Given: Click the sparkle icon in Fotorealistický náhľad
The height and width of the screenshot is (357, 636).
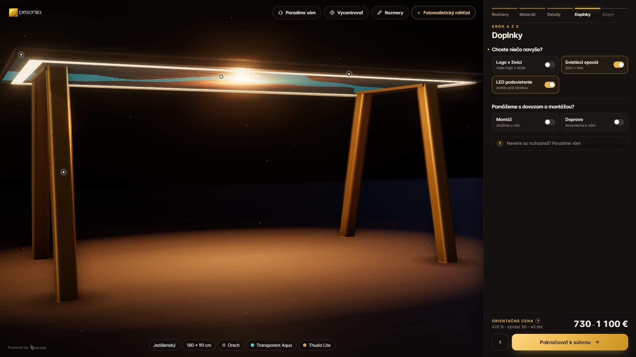Looking at the screenshot, I should tap(419, 13).
